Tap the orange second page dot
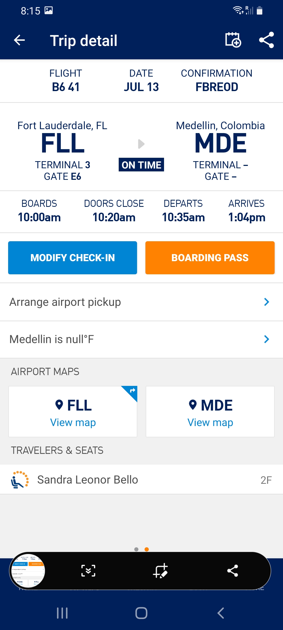 (x=147, y=549)
